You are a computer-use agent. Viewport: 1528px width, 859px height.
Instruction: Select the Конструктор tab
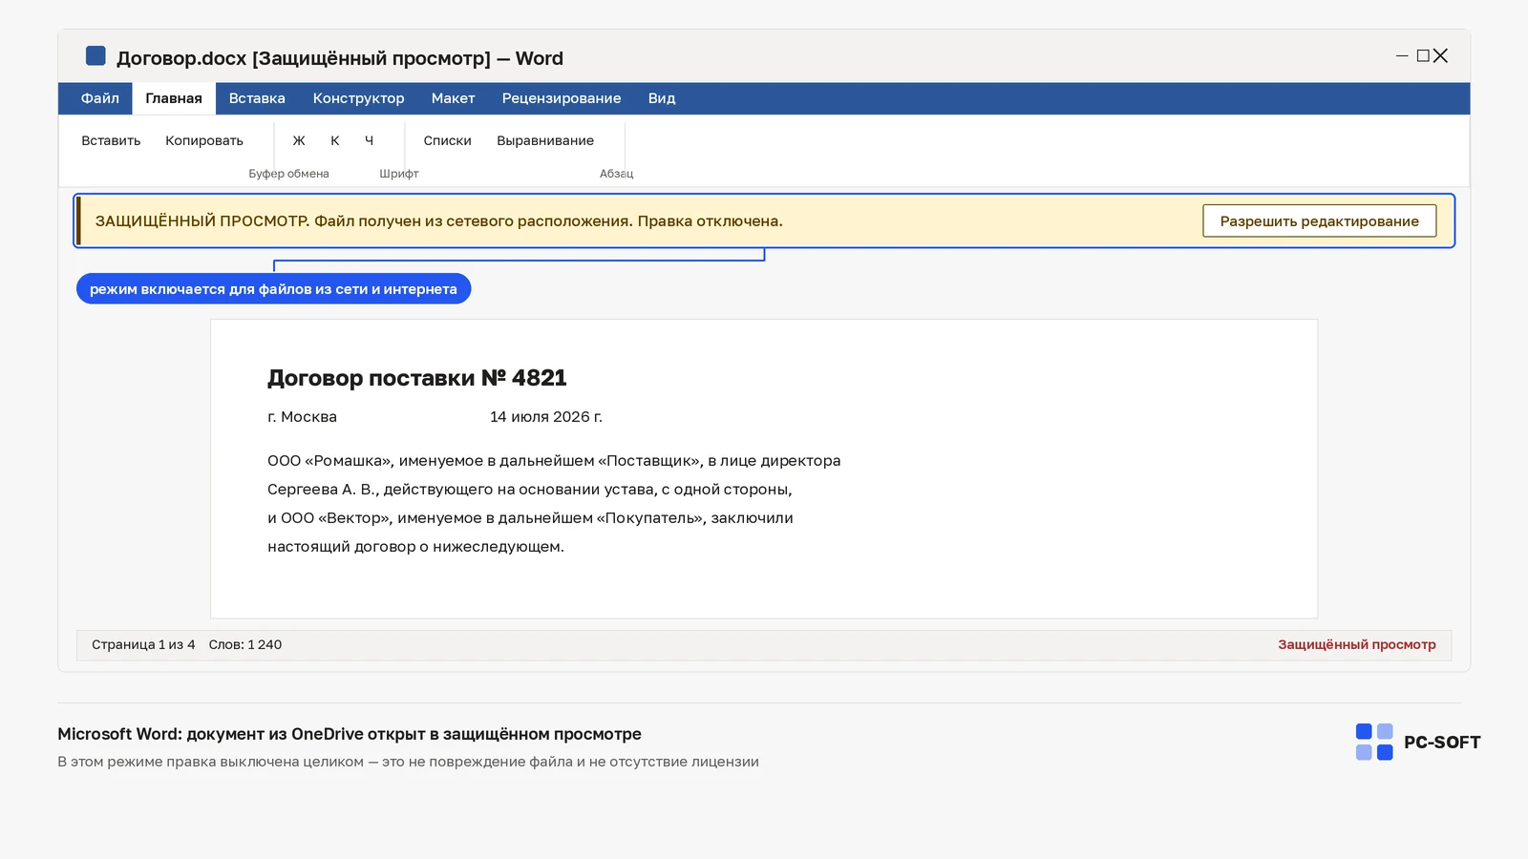pyautogui.click(x=359, y=98)
